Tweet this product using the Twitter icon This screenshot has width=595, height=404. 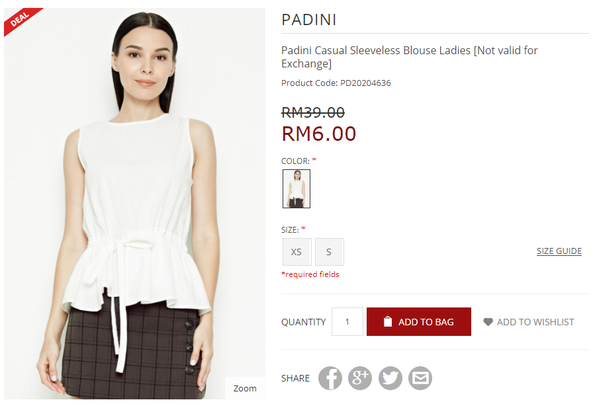(x=390, y=378)
